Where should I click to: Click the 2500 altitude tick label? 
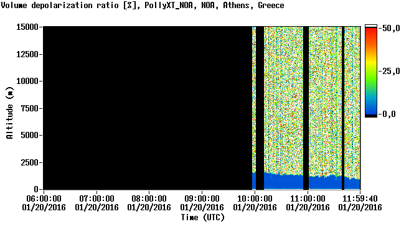pyautogui.click(x=30, y=162)
